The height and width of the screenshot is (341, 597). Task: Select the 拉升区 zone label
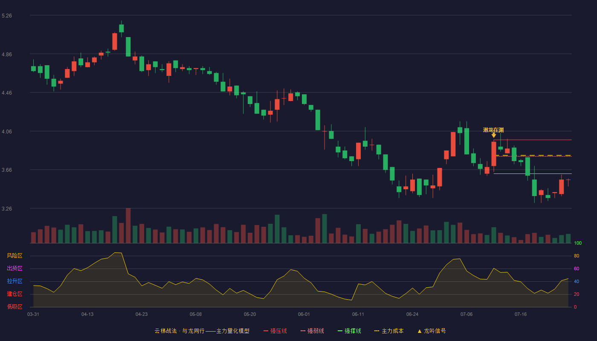(x=14, y=281)
